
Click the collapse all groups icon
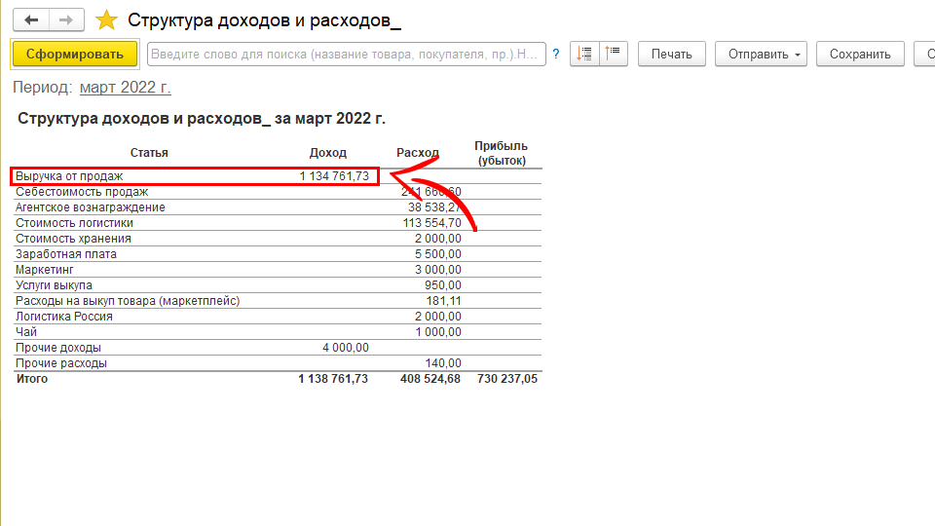coord(615,55)
